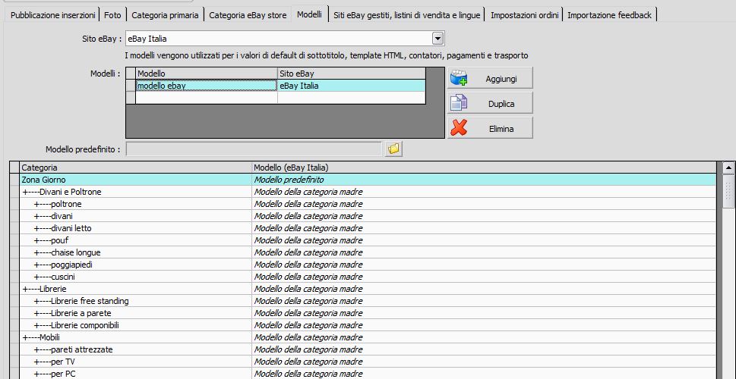Image resolution: width=736 pixels, height=379 pixels.
Task: Open the Sito eBay dropdown arrow
Action: pos(437,39)
